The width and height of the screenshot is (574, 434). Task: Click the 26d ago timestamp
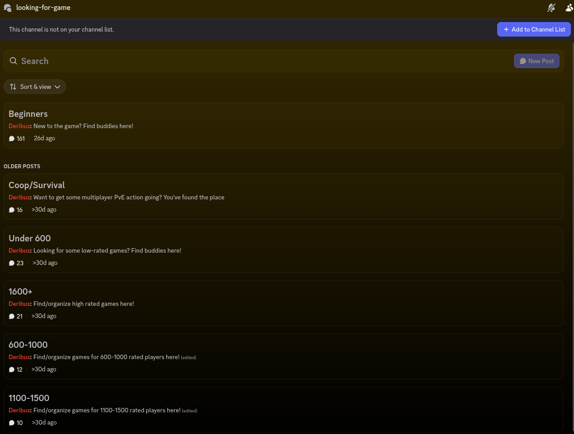coord(44,139)
